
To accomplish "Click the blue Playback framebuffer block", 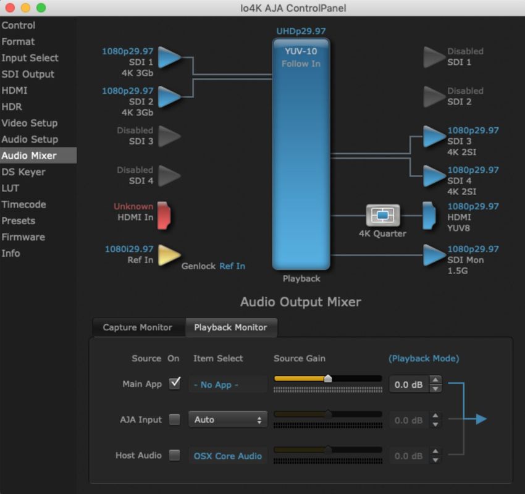I will pyautogui.click(x=301, y=154).
